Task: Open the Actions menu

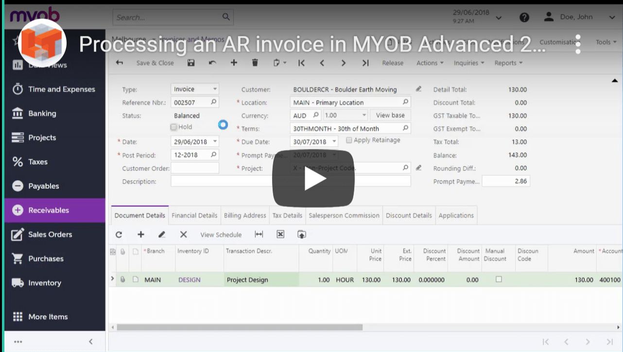Action: [x=430, y=63]
